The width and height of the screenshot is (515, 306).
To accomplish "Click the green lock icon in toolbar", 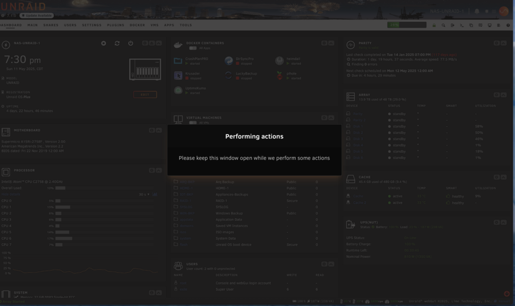I will [x=434, y=25].
